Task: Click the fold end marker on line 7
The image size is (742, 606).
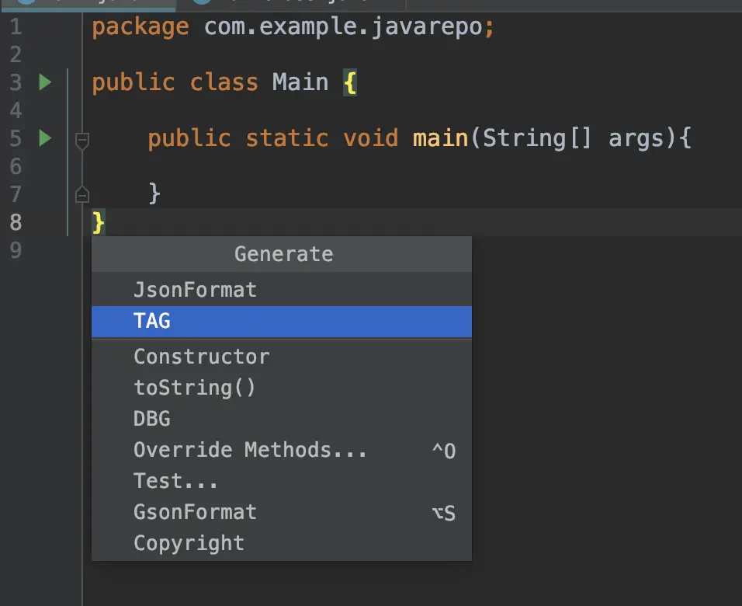Action: (82, 194)
